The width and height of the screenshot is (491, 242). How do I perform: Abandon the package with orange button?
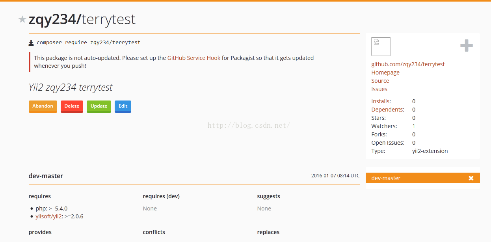point(43,106)
